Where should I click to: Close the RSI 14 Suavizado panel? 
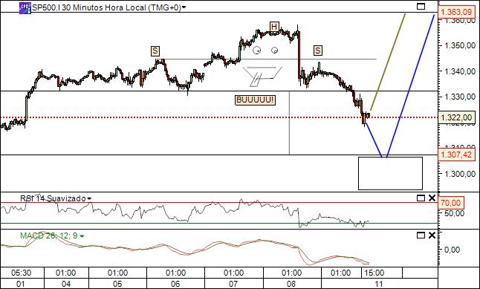click(x=432, y=198)
